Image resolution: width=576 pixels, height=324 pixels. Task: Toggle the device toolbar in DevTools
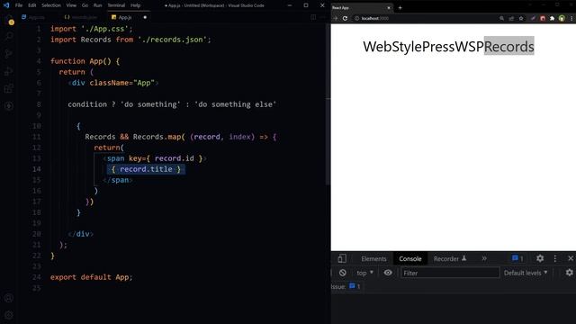click(342, 258)
